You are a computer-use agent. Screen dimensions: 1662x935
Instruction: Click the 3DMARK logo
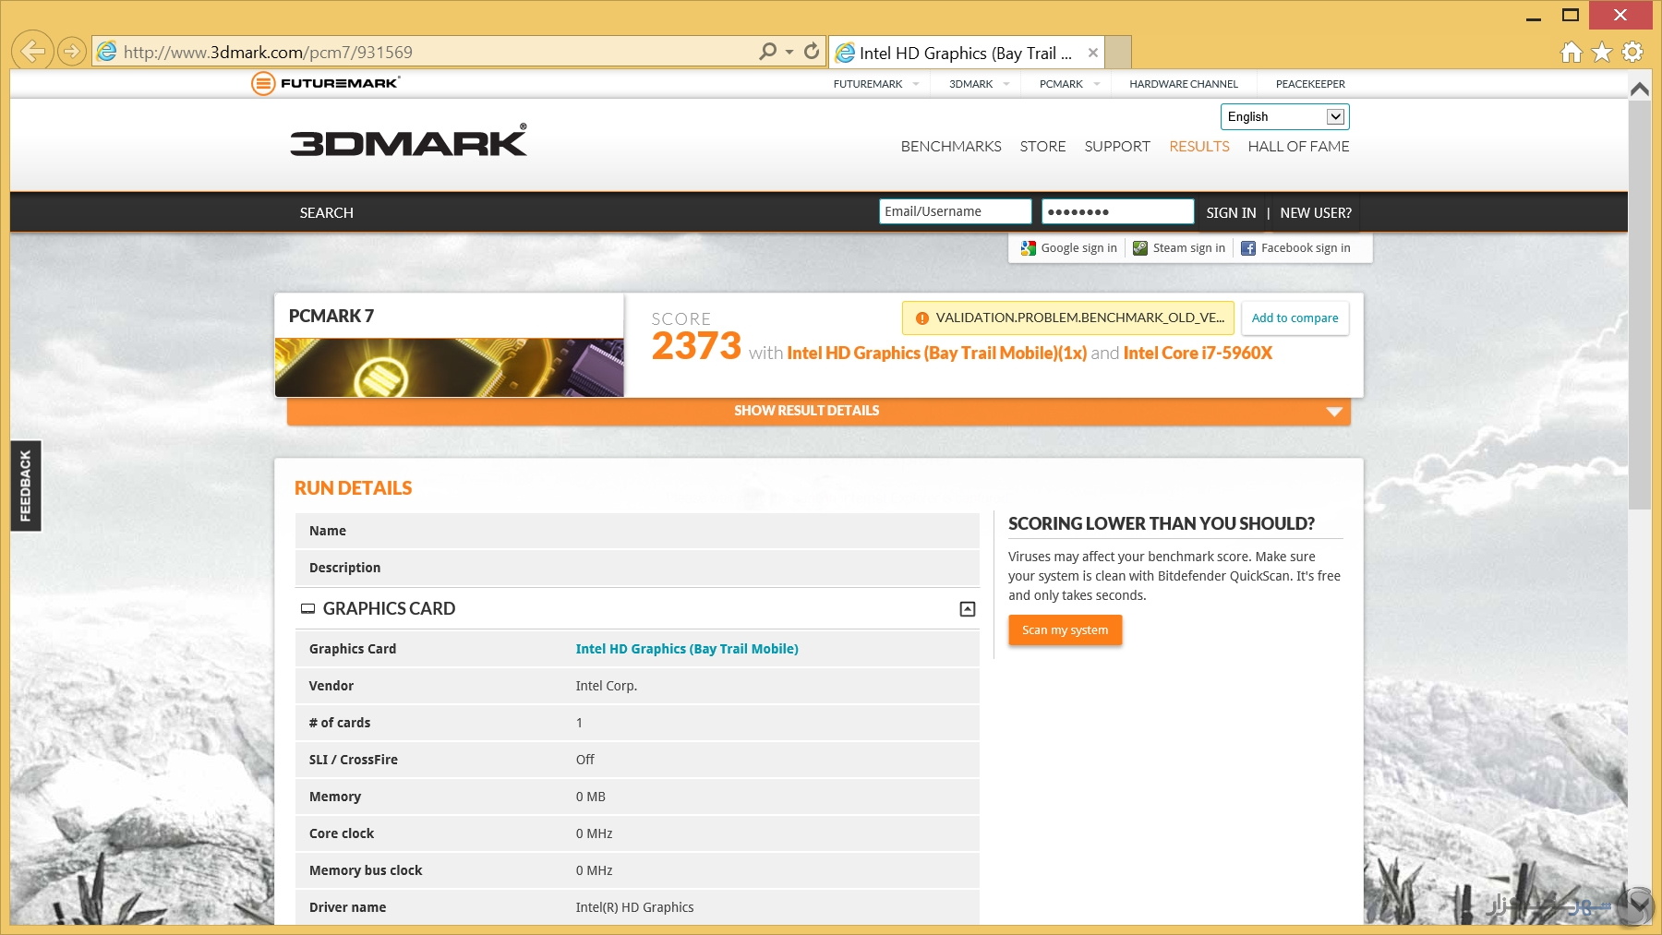[408, 141]
